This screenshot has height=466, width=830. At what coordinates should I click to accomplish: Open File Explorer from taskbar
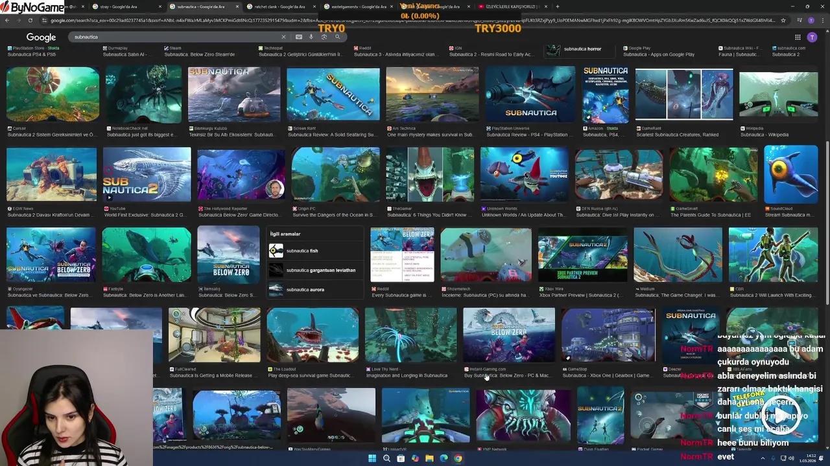tap(429, 458)
